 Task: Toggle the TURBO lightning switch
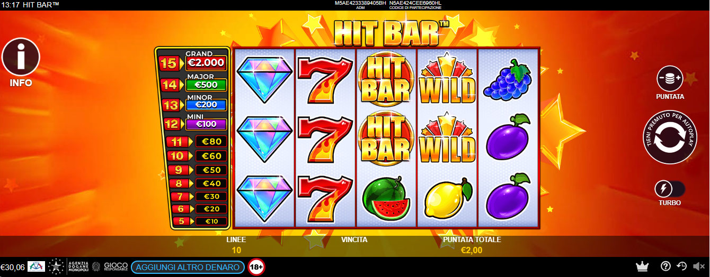pos(670,189)
